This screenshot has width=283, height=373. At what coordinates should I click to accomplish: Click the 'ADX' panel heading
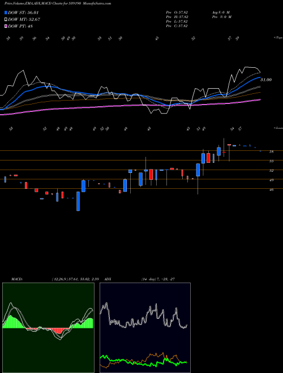108,279
